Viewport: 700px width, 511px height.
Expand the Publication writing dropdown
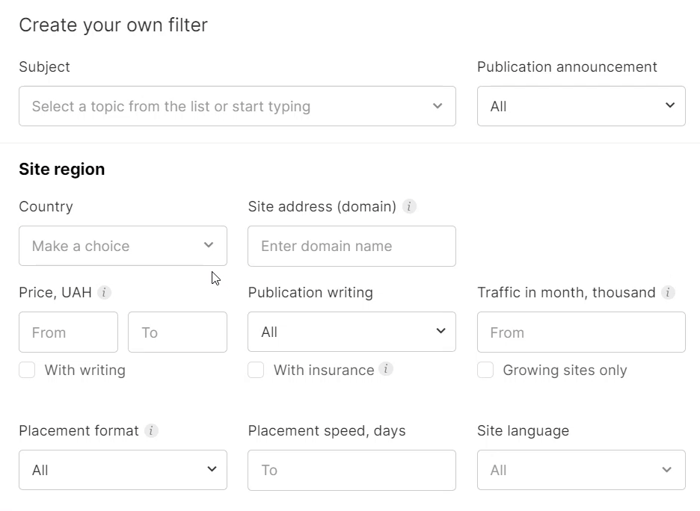coord(351,332)
